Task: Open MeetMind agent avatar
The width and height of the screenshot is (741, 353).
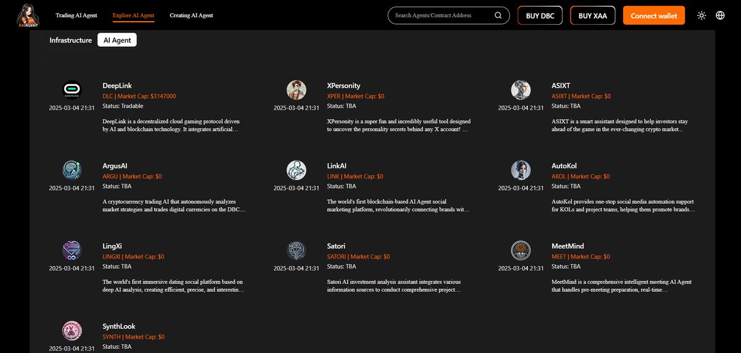Action: pyautogui.click(x=521, y=251)
